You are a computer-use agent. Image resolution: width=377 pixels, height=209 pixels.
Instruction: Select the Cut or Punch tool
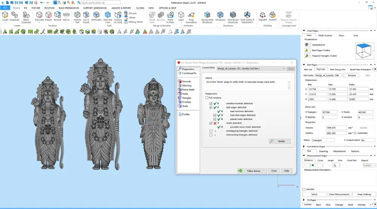pyautogui.click(x=86, y=18)
